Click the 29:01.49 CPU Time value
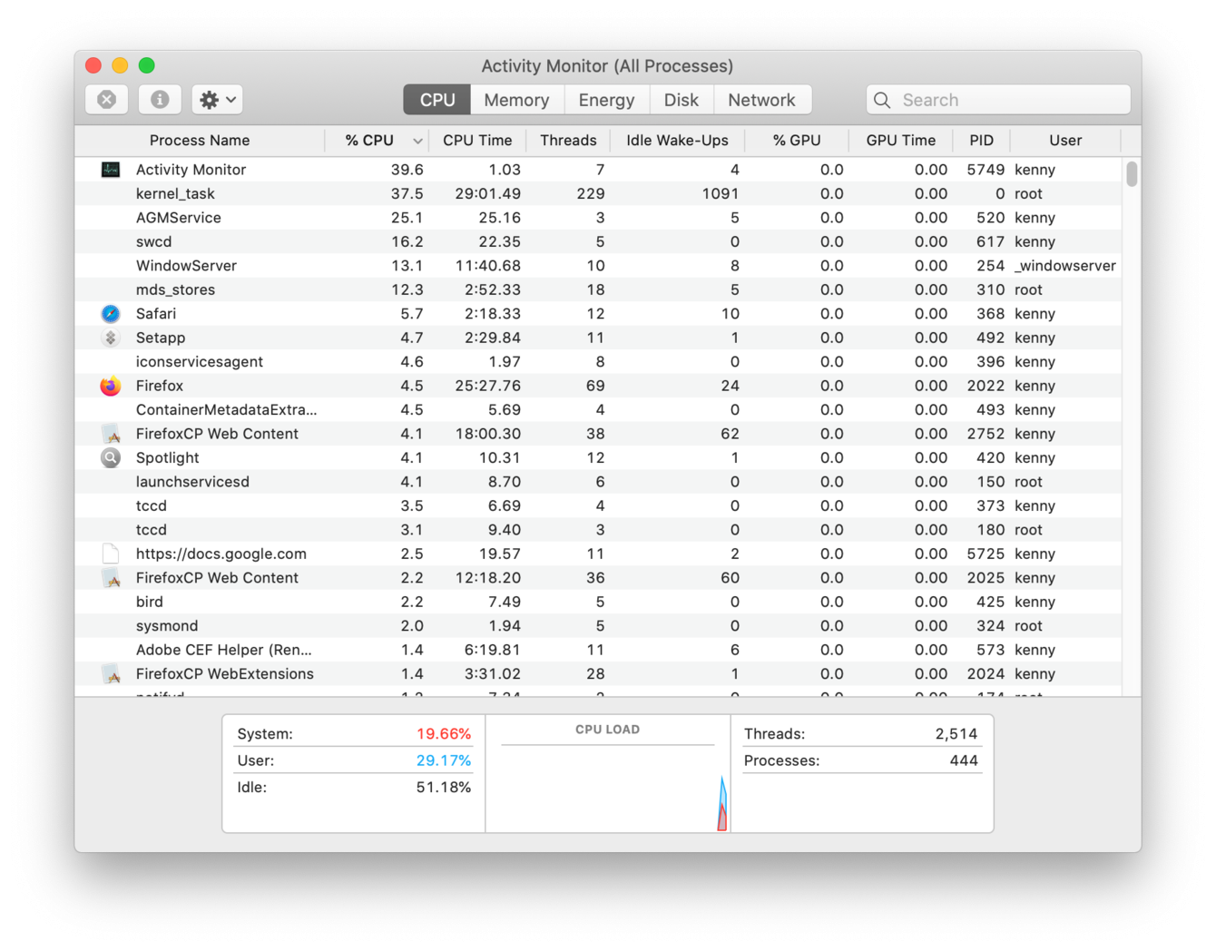Screen dimensions: 1216x951 point(488,193)
